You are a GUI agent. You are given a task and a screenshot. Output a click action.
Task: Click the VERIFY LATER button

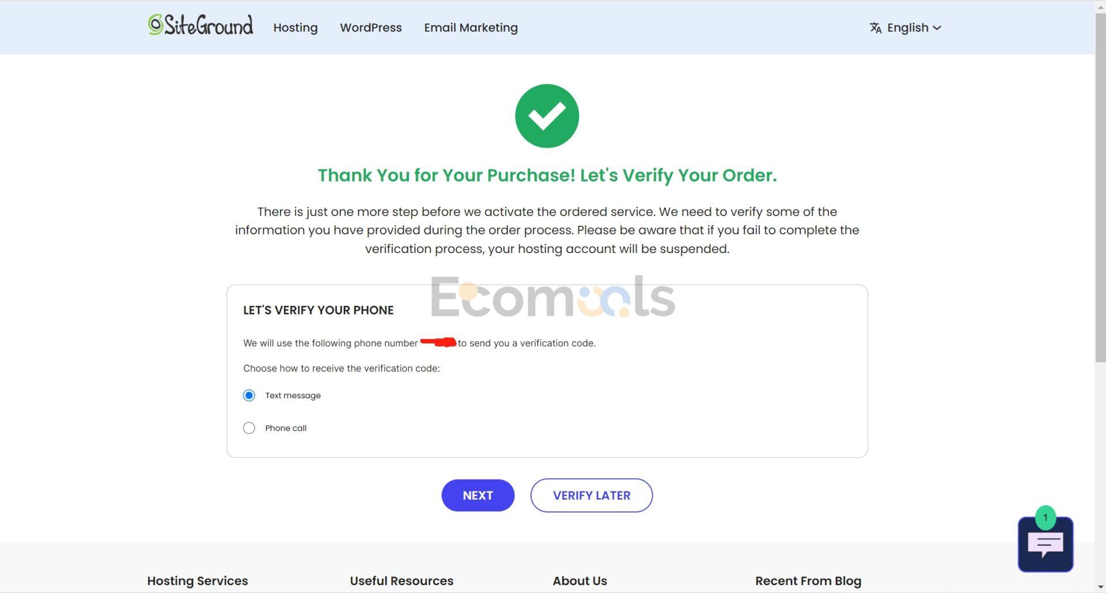pyautogui.click(x=592, y=496)
